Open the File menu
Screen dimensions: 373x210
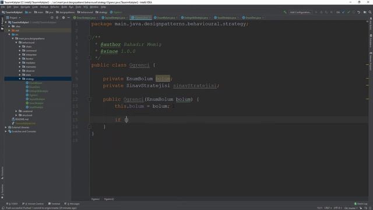coord(3,7)
